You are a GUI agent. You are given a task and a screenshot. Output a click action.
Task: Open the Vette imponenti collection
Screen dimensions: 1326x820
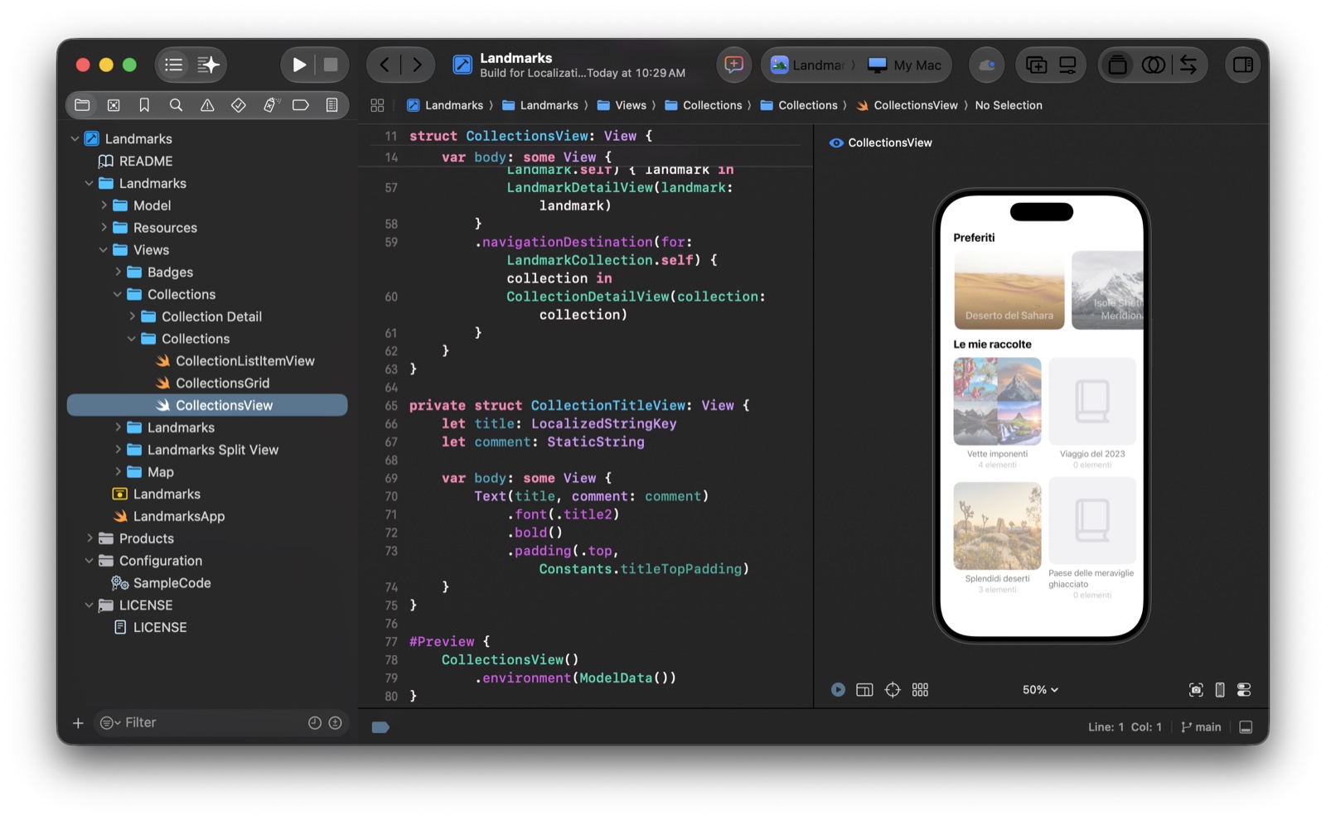[997, 402]
